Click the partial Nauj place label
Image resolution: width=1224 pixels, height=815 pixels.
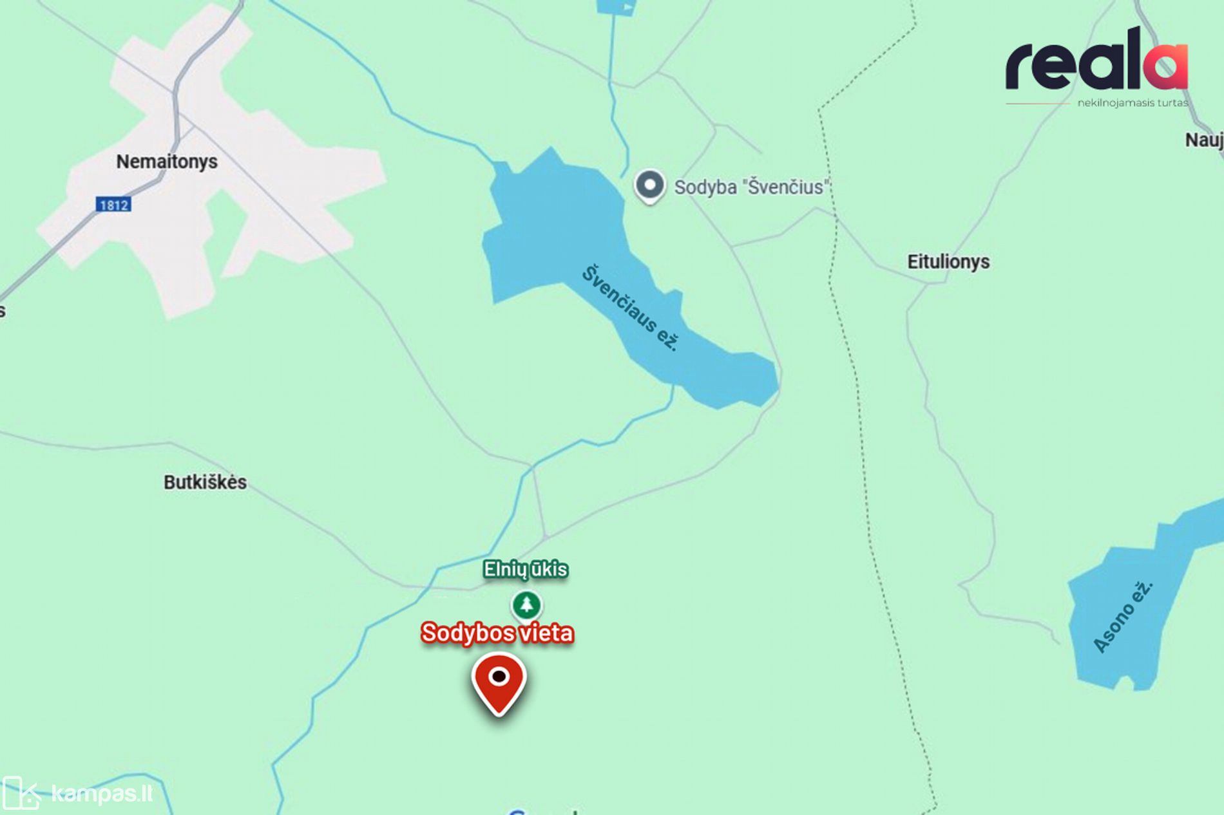click(x=1204, y=140)
